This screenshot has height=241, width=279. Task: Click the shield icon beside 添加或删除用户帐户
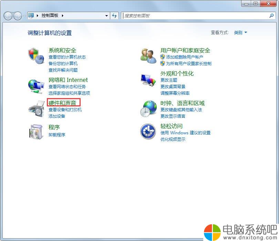tap(163, 57)
